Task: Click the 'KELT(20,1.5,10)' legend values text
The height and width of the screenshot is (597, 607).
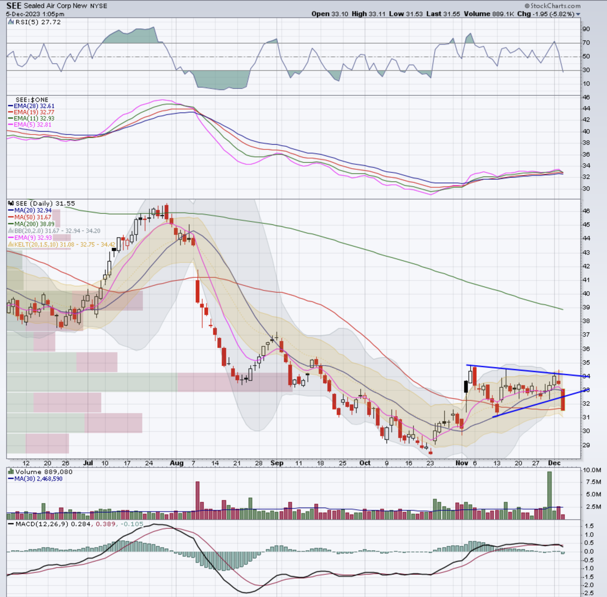Action: tap(65, 244)
